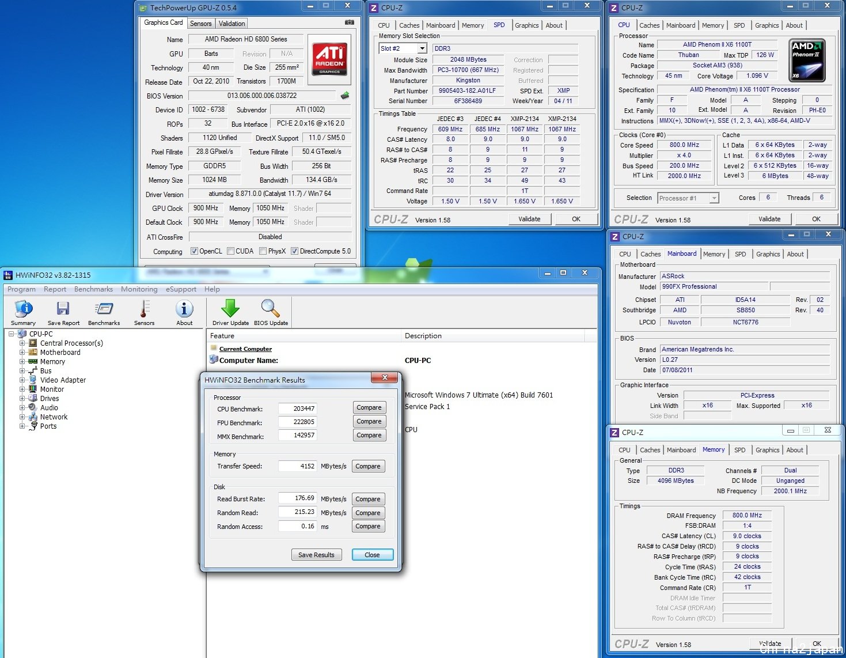Click Validate in SPD CPU-Z window
846x658 pixels.
530,219
